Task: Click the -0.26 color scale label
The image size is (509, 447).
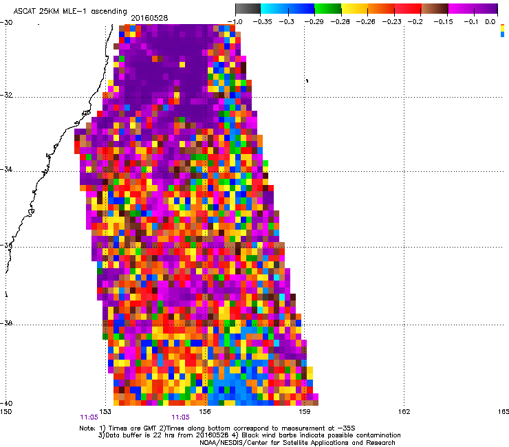Action: 366,22
